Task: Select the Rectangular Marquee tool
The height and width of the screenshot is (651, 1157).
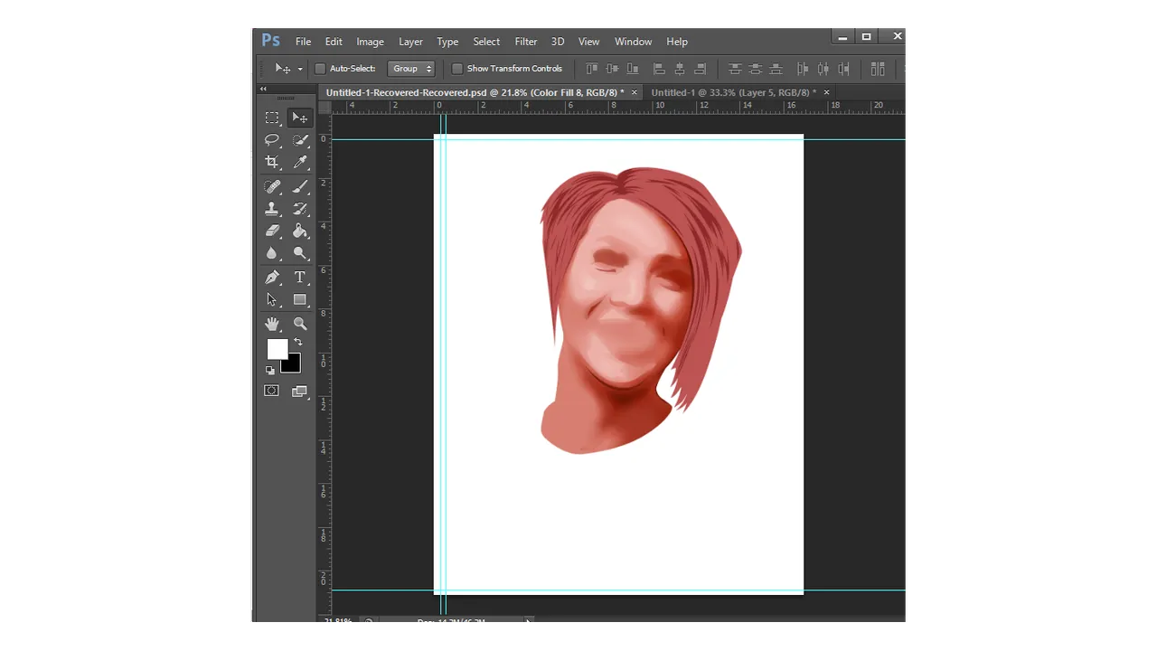Action: click(272, 118)
